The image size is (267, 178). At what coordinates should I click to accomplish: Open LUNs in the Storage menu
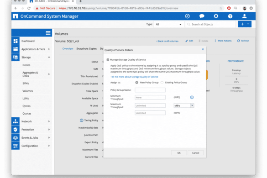pos(26,99)
